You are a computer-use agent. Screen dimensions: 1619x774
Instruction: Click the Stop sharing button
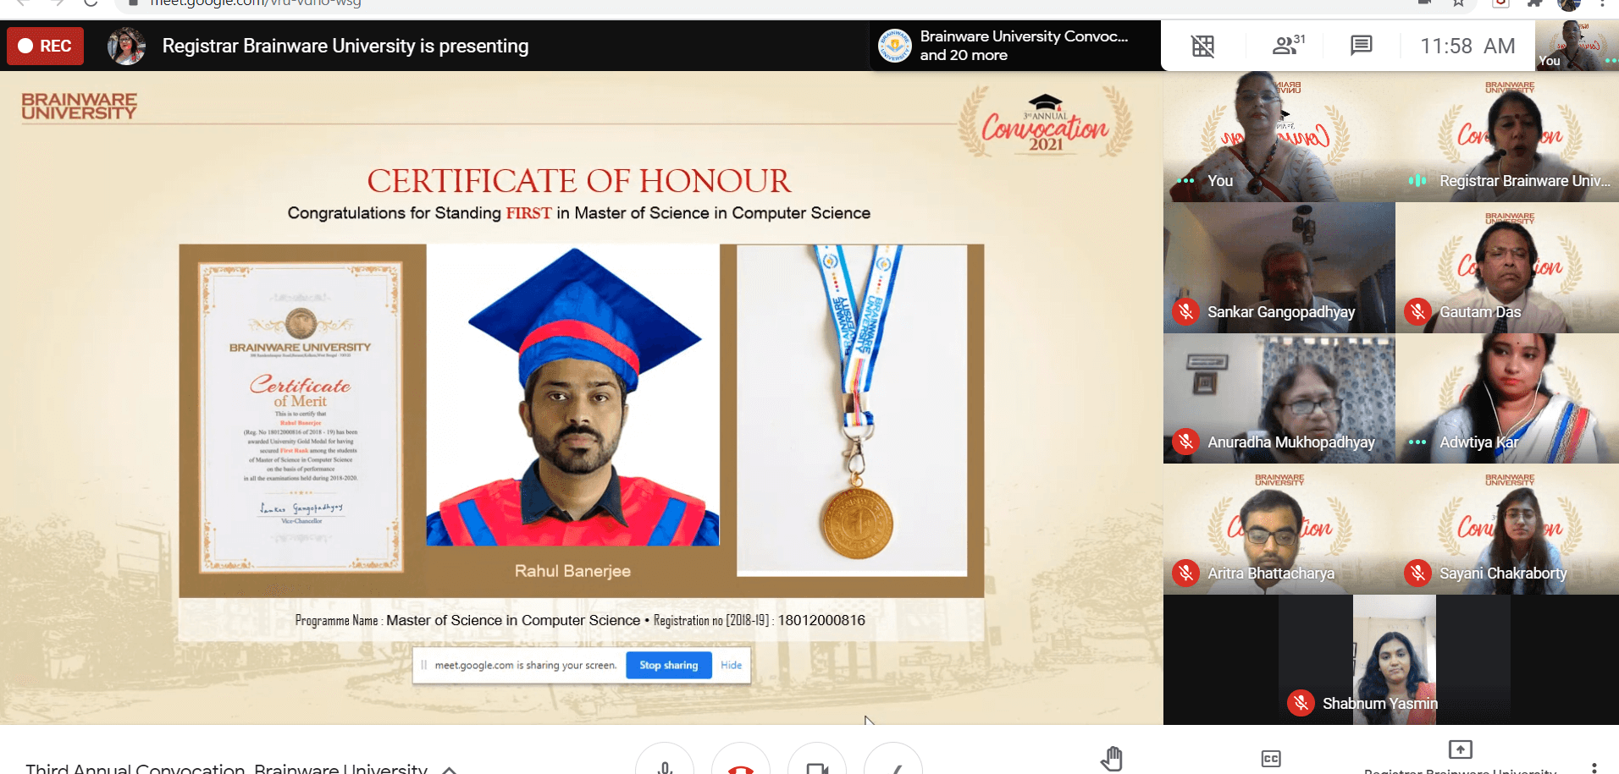[x=669, y=665]
